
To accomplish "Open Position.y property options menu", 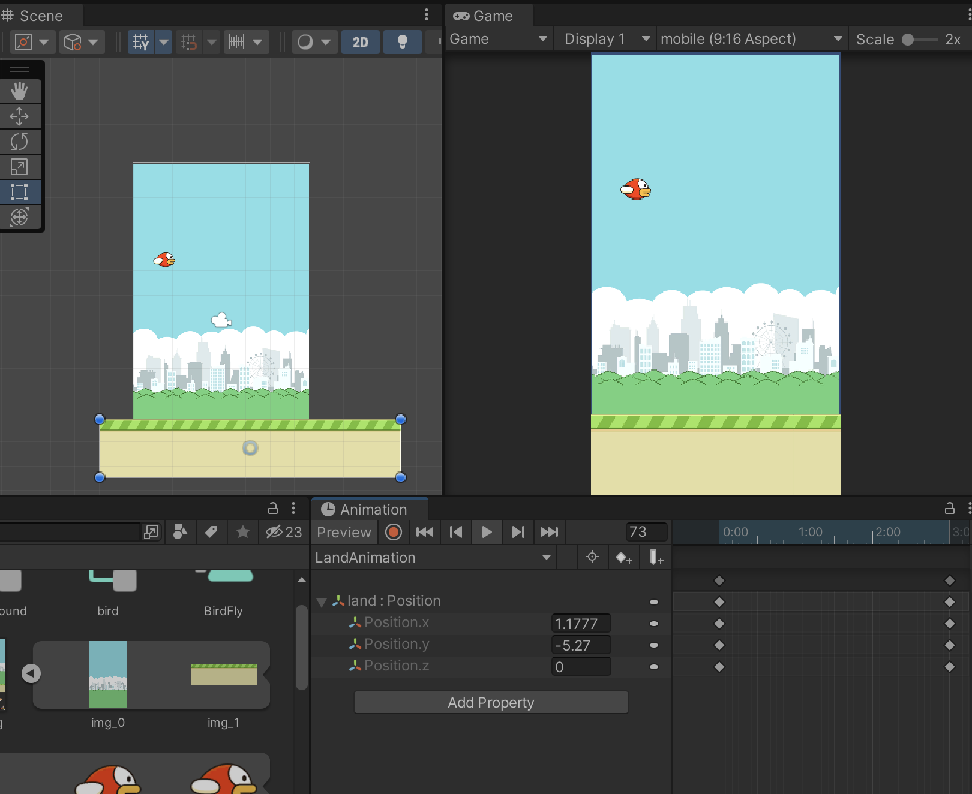I will (x=654, y=645).
